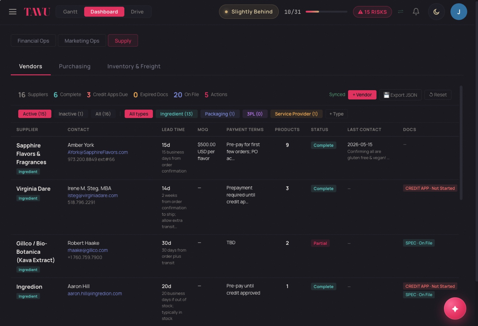Open the notifications bell

(x=416, y=12)
